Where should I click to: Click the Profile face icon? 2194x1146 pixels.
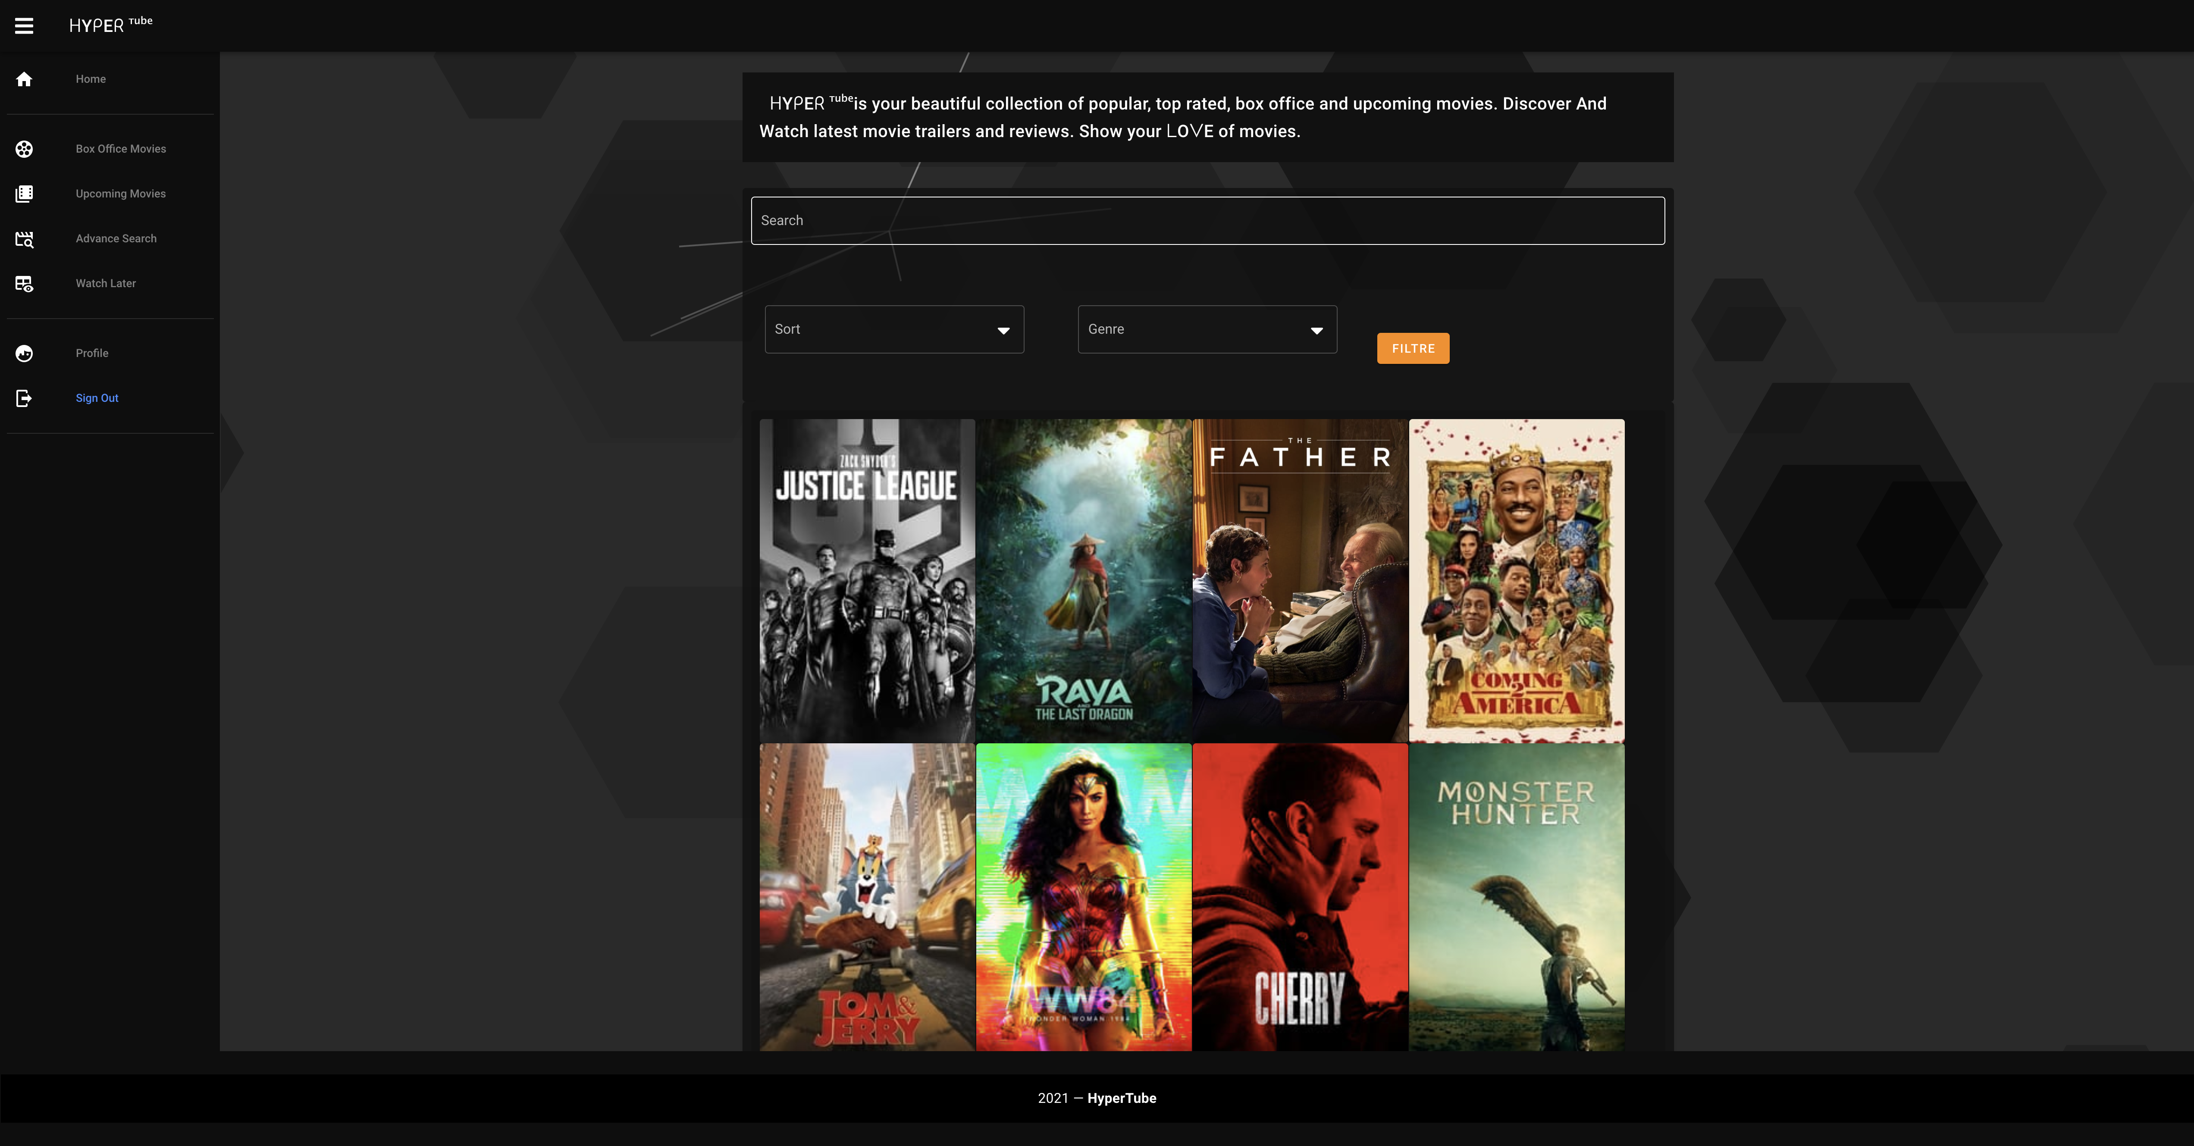24,354
